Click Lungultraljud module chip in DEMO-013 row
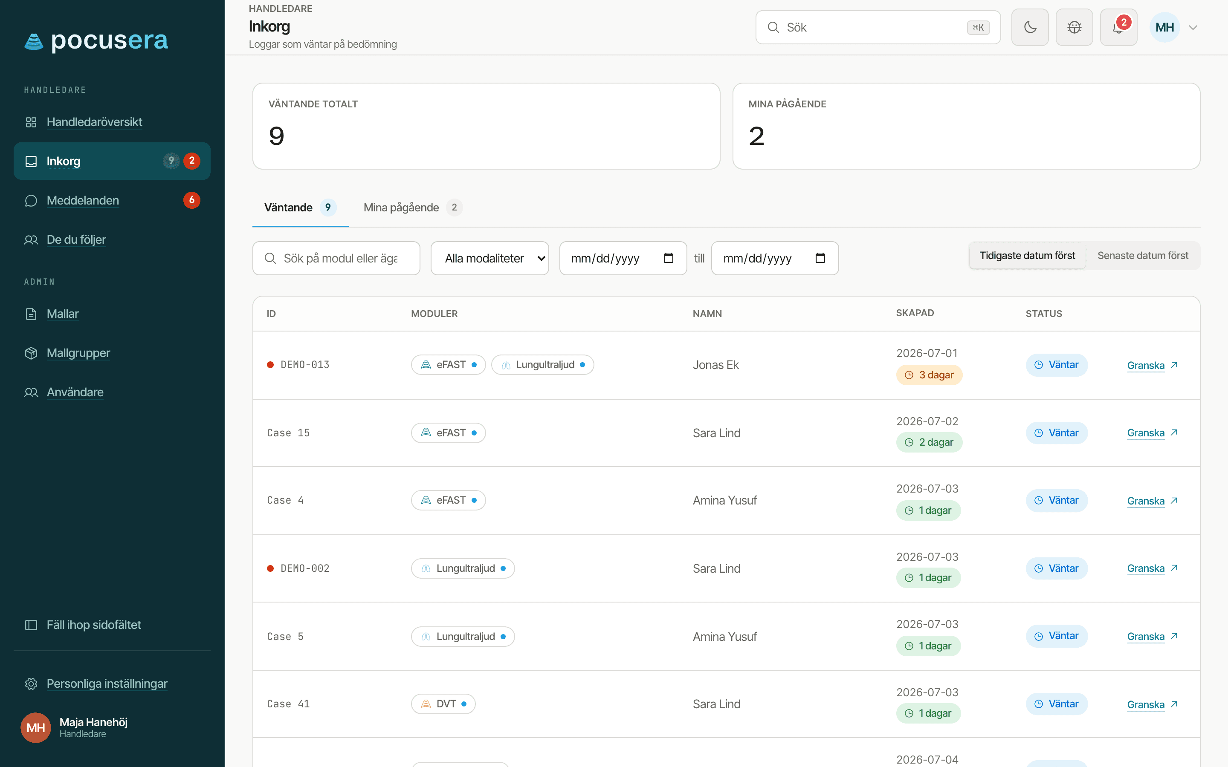1228x767 pixels. click(542, 365)
